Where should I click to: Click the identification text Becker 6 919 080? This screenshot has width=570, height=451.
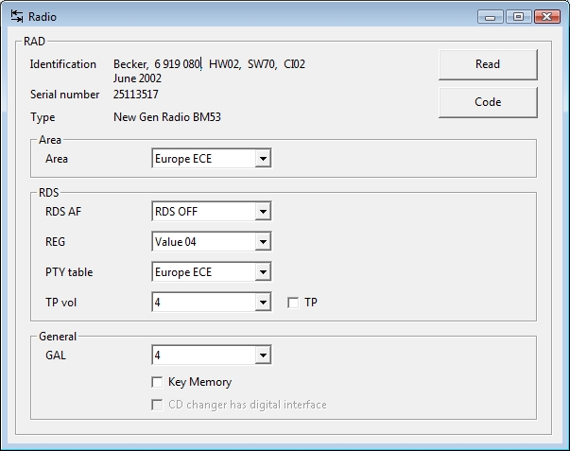click(157, 64)
